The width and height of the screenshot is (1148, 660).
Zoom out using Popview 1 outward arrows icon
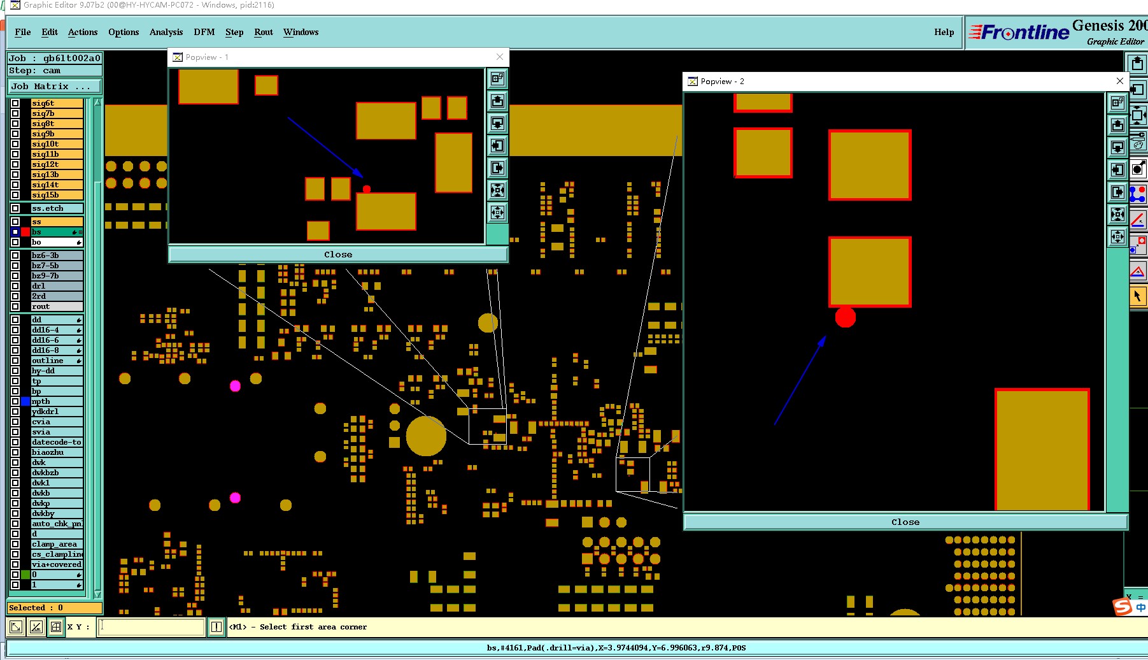[x=497, y=212]
